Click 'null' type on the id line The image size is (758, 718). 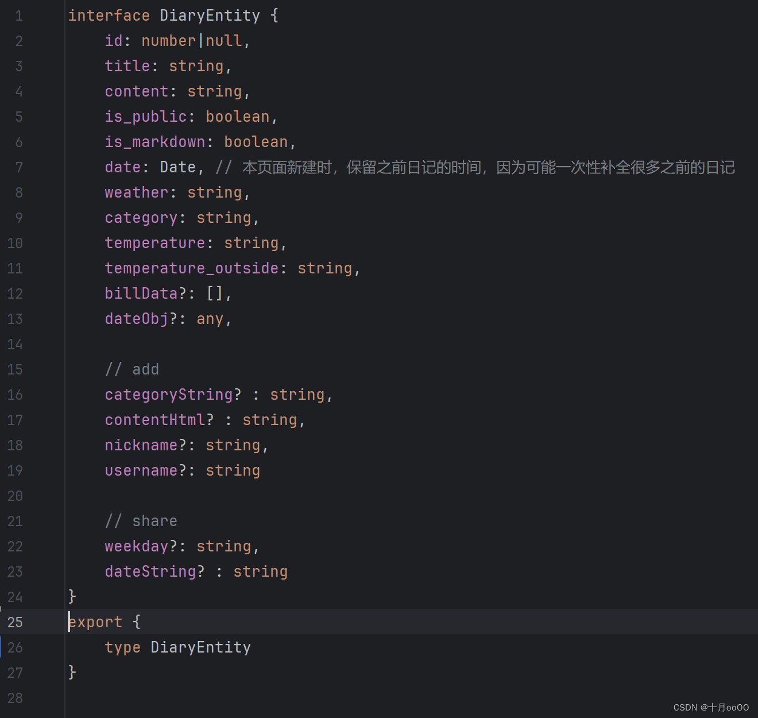224,41
